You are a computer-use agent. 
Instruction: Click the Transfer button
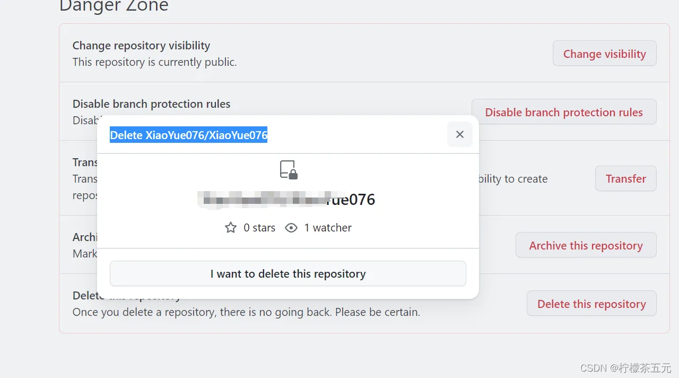click(x=625, y=178)
